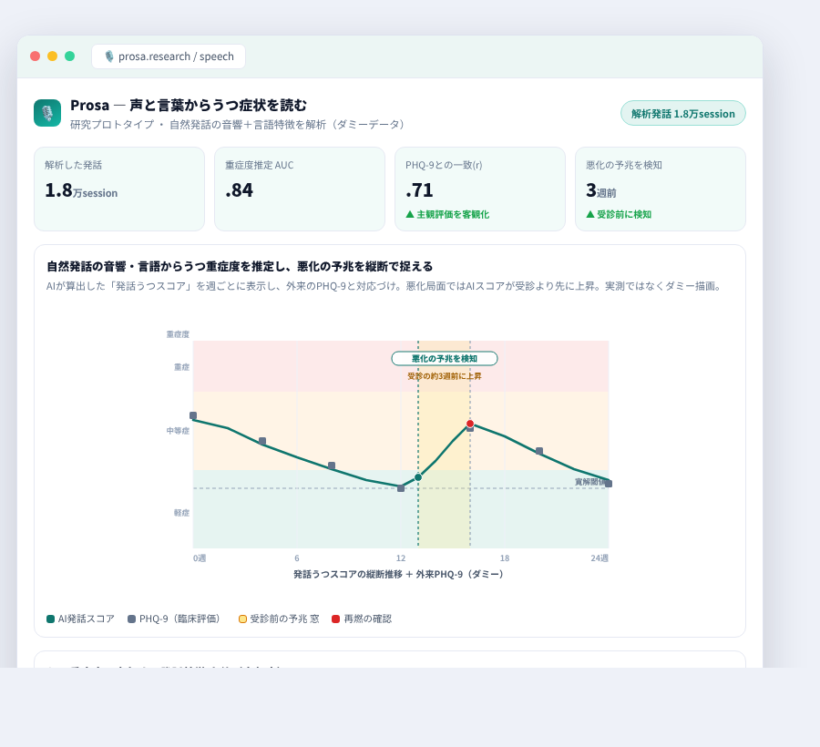Click the 主観評価を客観化 text

(453, 214)
